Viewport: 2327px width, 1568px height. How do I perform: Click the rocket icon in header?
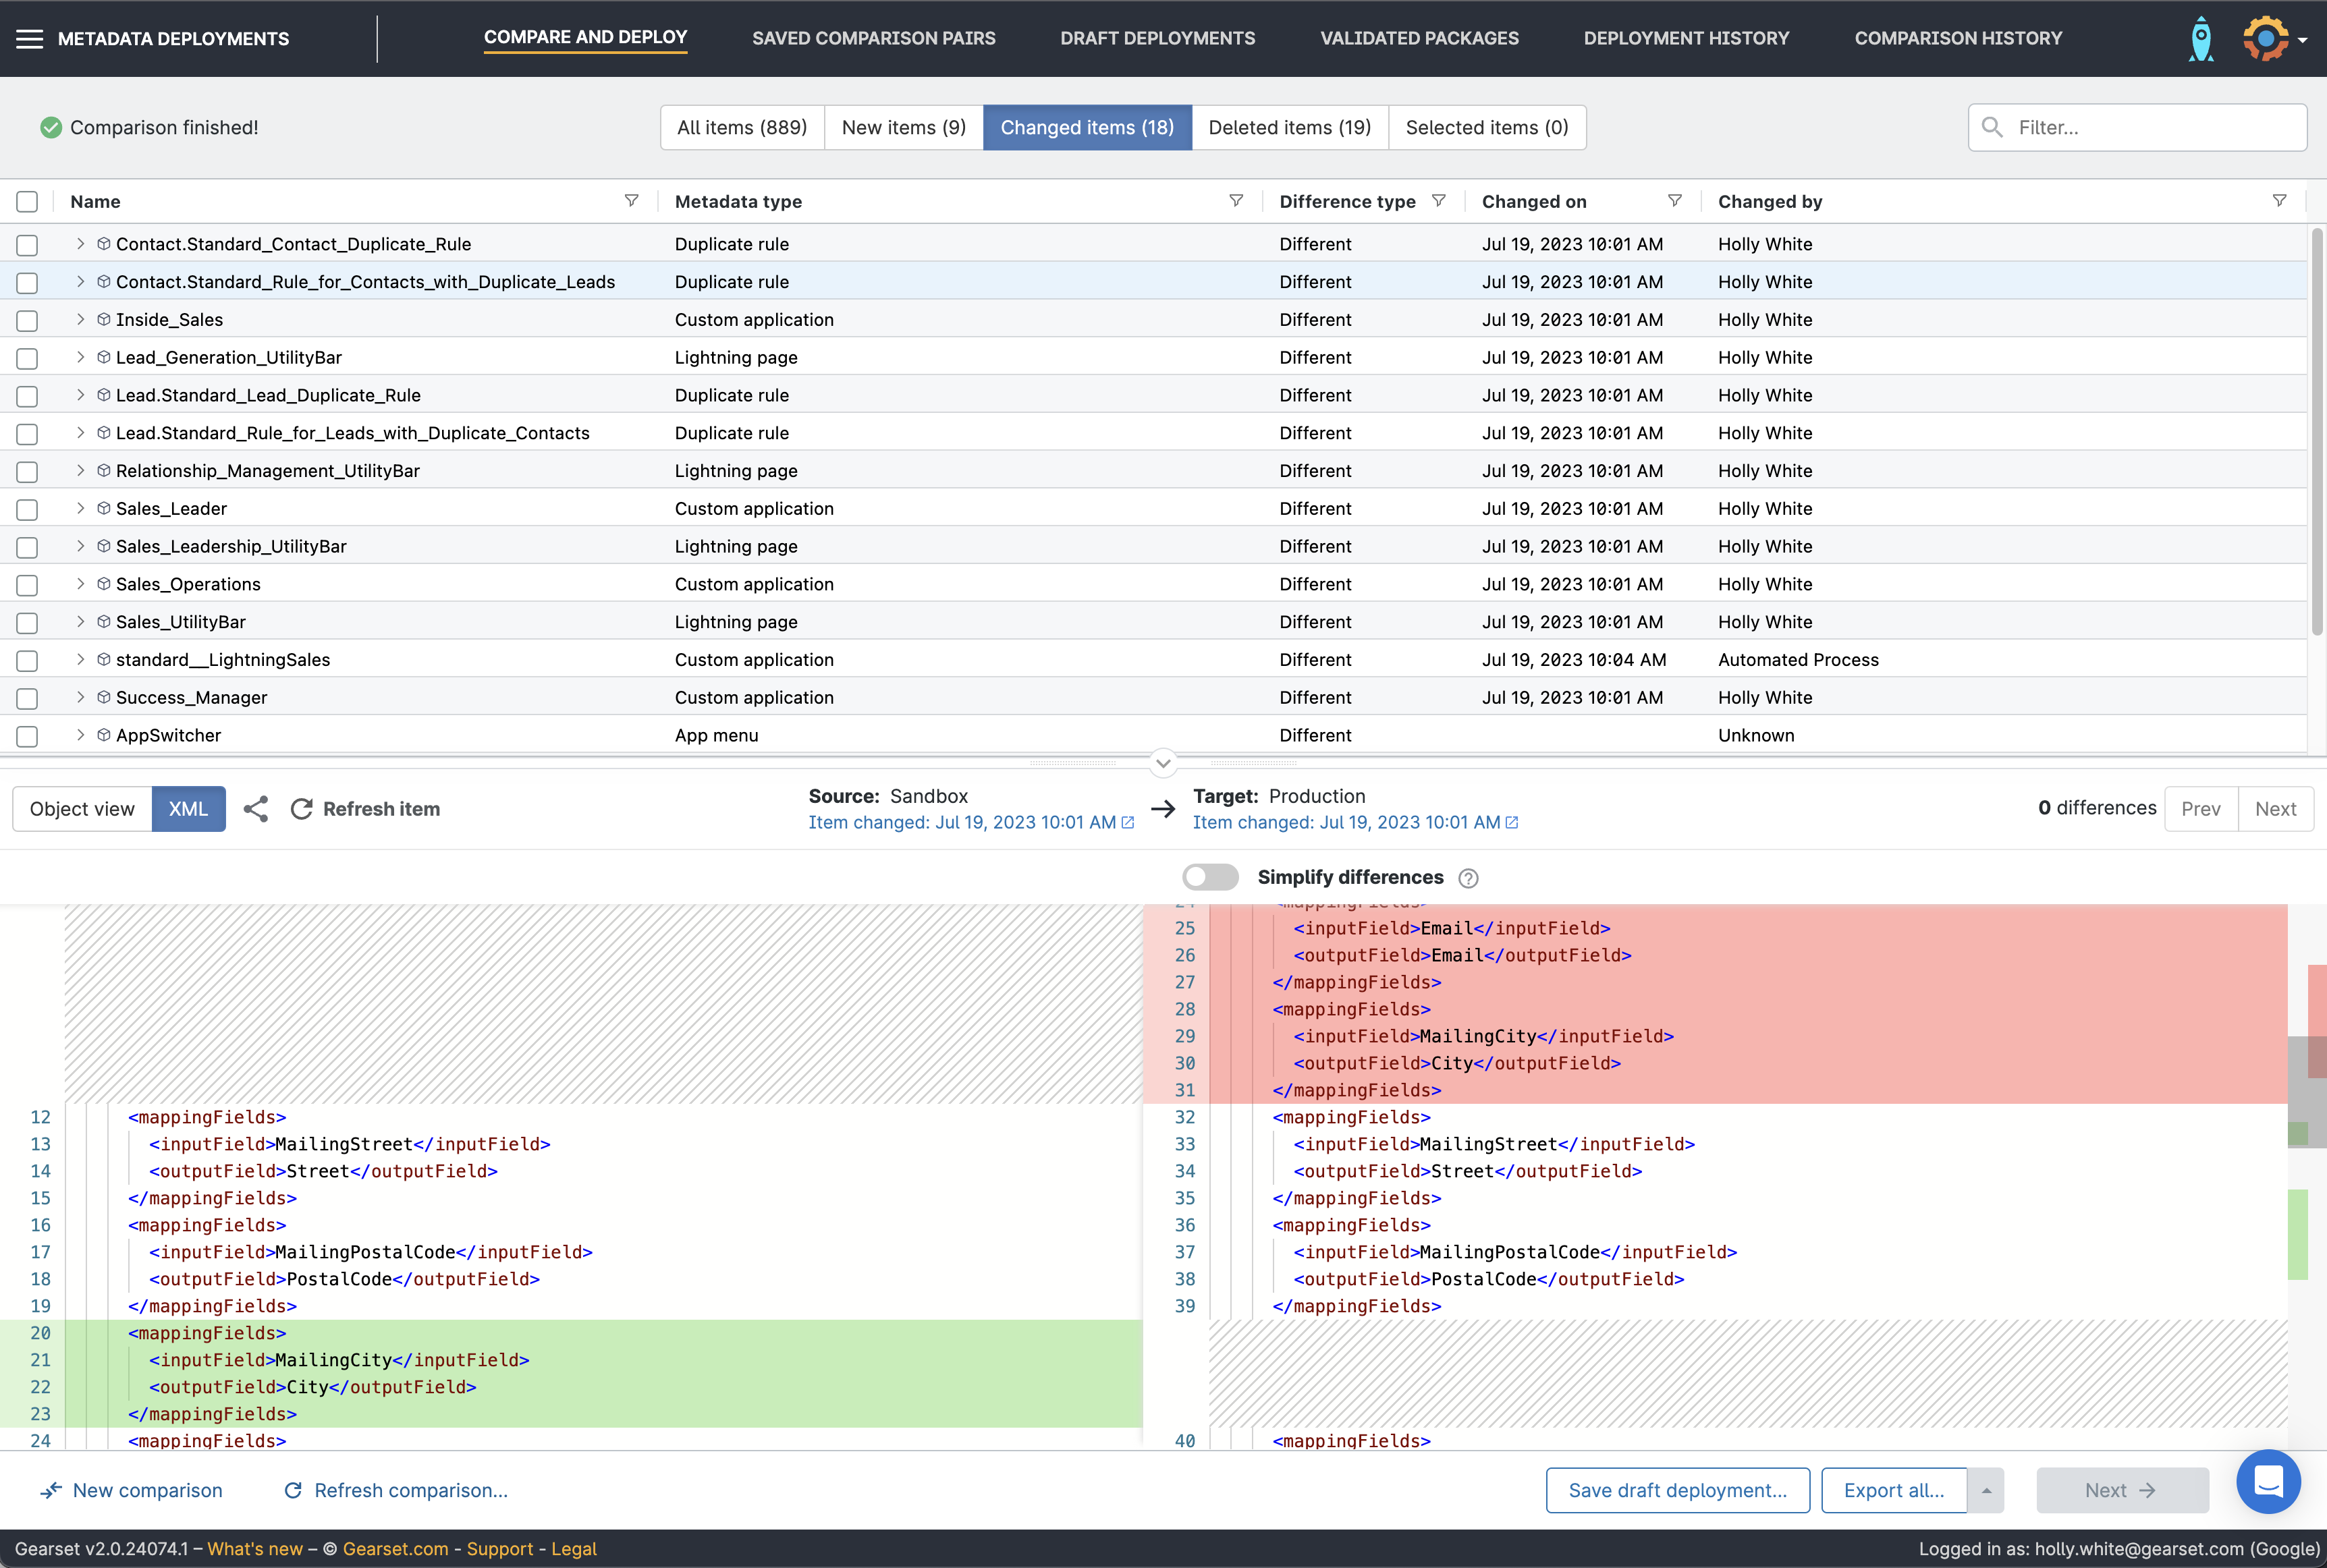[2200, 39]
